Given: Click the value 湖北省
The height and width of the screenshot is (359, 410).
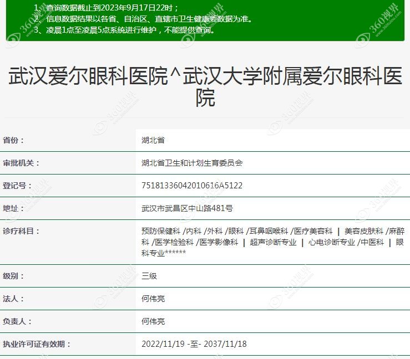Looking at the screenshot, I should click(x=153, y=140).
